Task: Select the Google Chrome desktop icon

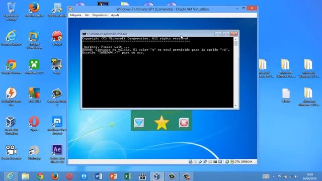Action: (11, 67)
